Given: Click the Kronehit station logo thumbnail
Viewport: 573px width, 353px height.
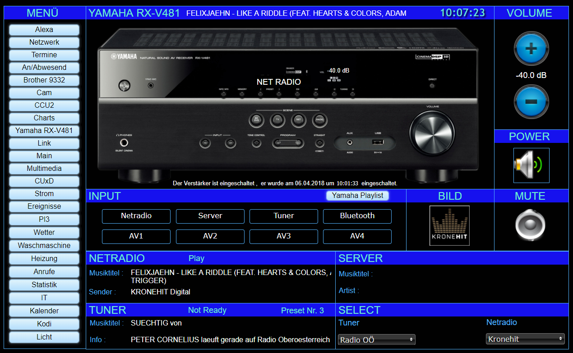Looking at the screenshot, I should (449, 225).
